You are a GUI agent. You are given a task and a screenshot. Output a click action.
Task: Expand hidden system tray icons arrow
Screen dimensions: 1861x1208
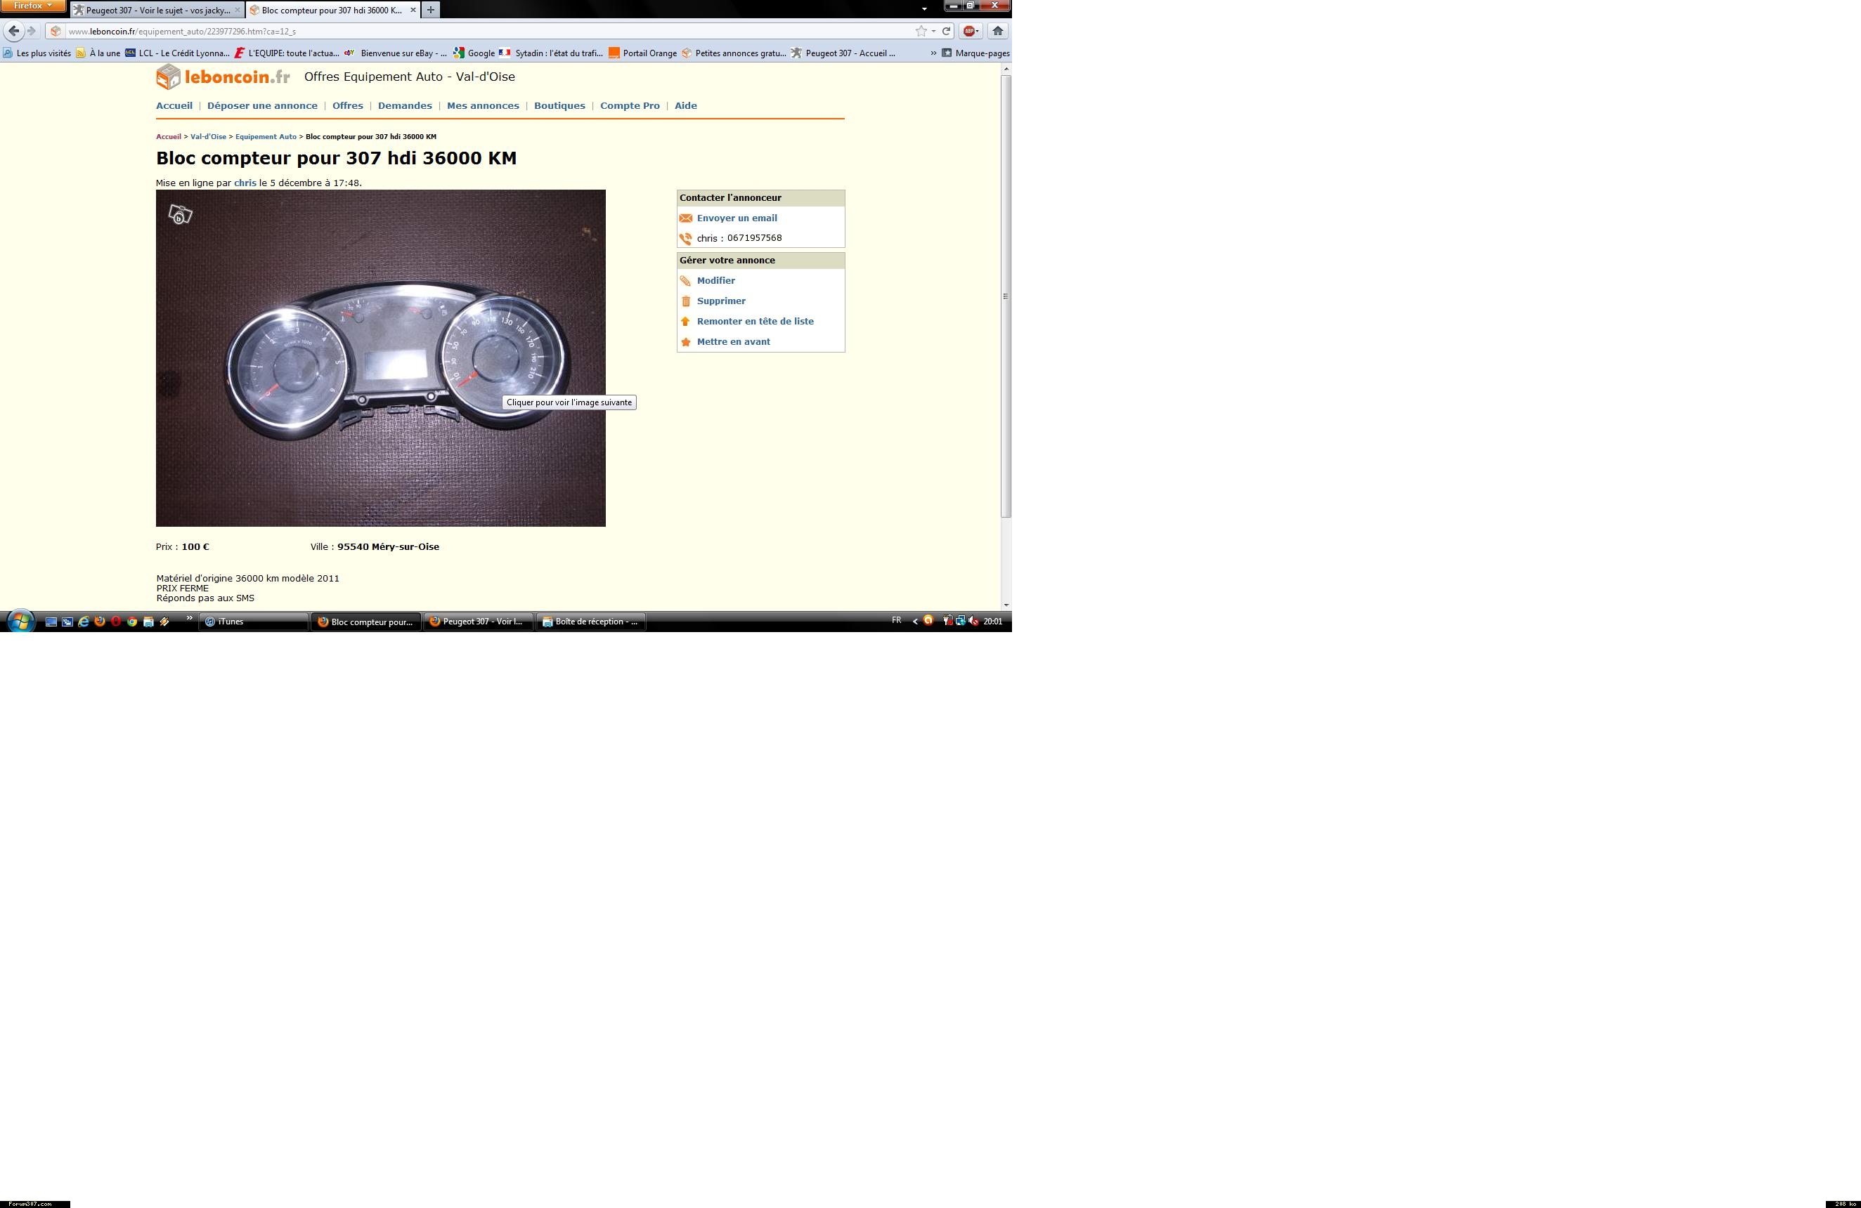(x=915, y=622)
